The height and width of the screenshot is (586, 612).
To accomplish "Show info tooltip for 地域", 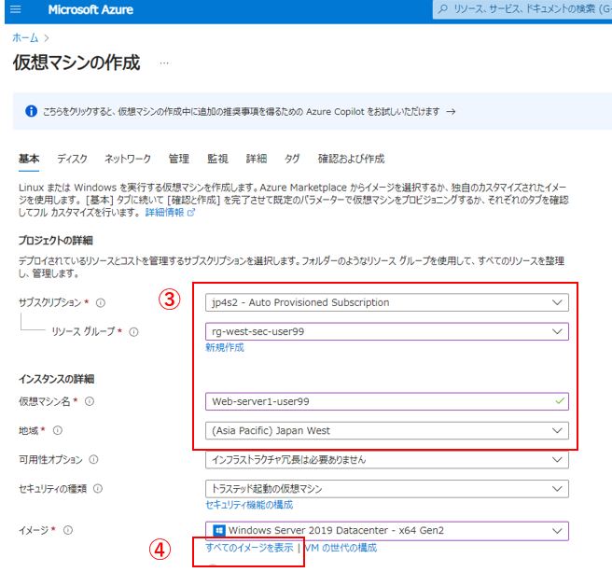I will click(x=58, y=430).
